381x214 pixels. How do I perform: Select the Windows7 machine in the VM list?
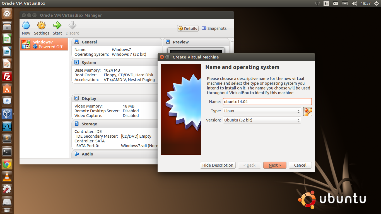(44, 44)
